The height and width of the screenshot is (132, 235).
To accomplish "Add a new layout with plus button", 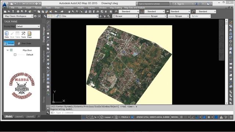I will [39, 116].
